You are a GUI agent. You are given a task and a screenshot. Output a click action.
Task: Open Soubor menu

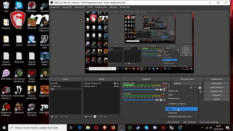coord(55,7)
